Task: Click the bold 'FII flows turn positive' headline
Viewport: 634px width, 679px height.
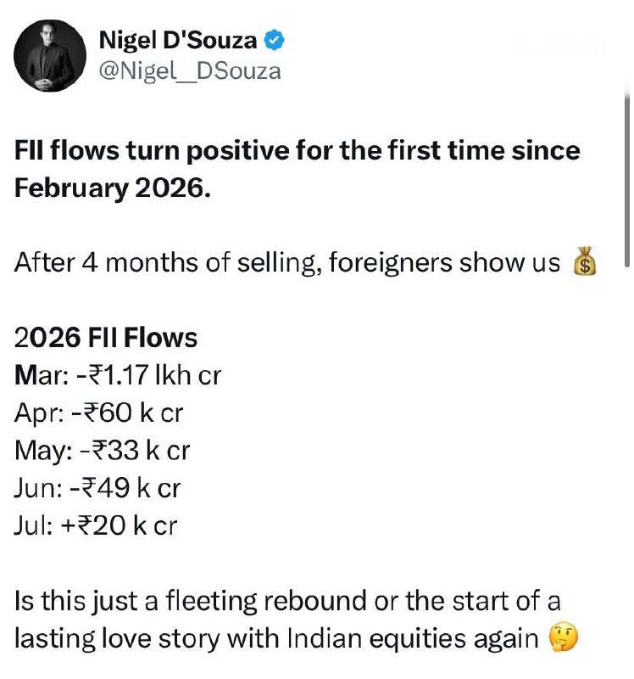Action: [298, 151]
